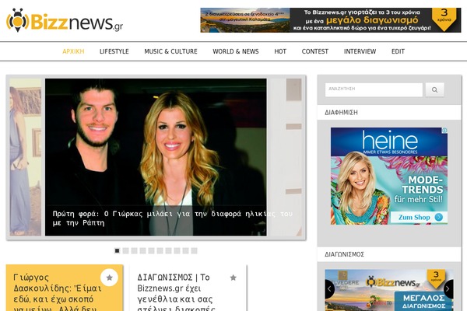Star the Γιώργος Δασκουλίδης article
The height and width of the screenshot is (311, 467).
point(109,278)
